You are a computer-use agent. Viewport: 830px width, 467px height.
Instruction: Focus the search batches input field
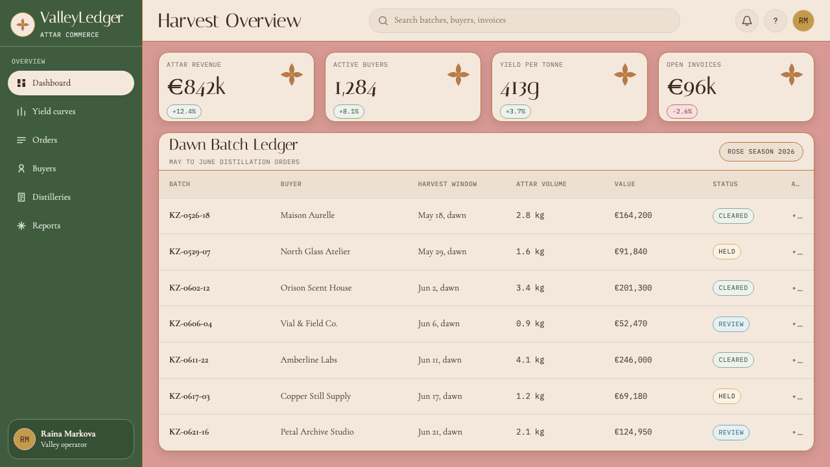pyautogui.click(x=525, y=21)
